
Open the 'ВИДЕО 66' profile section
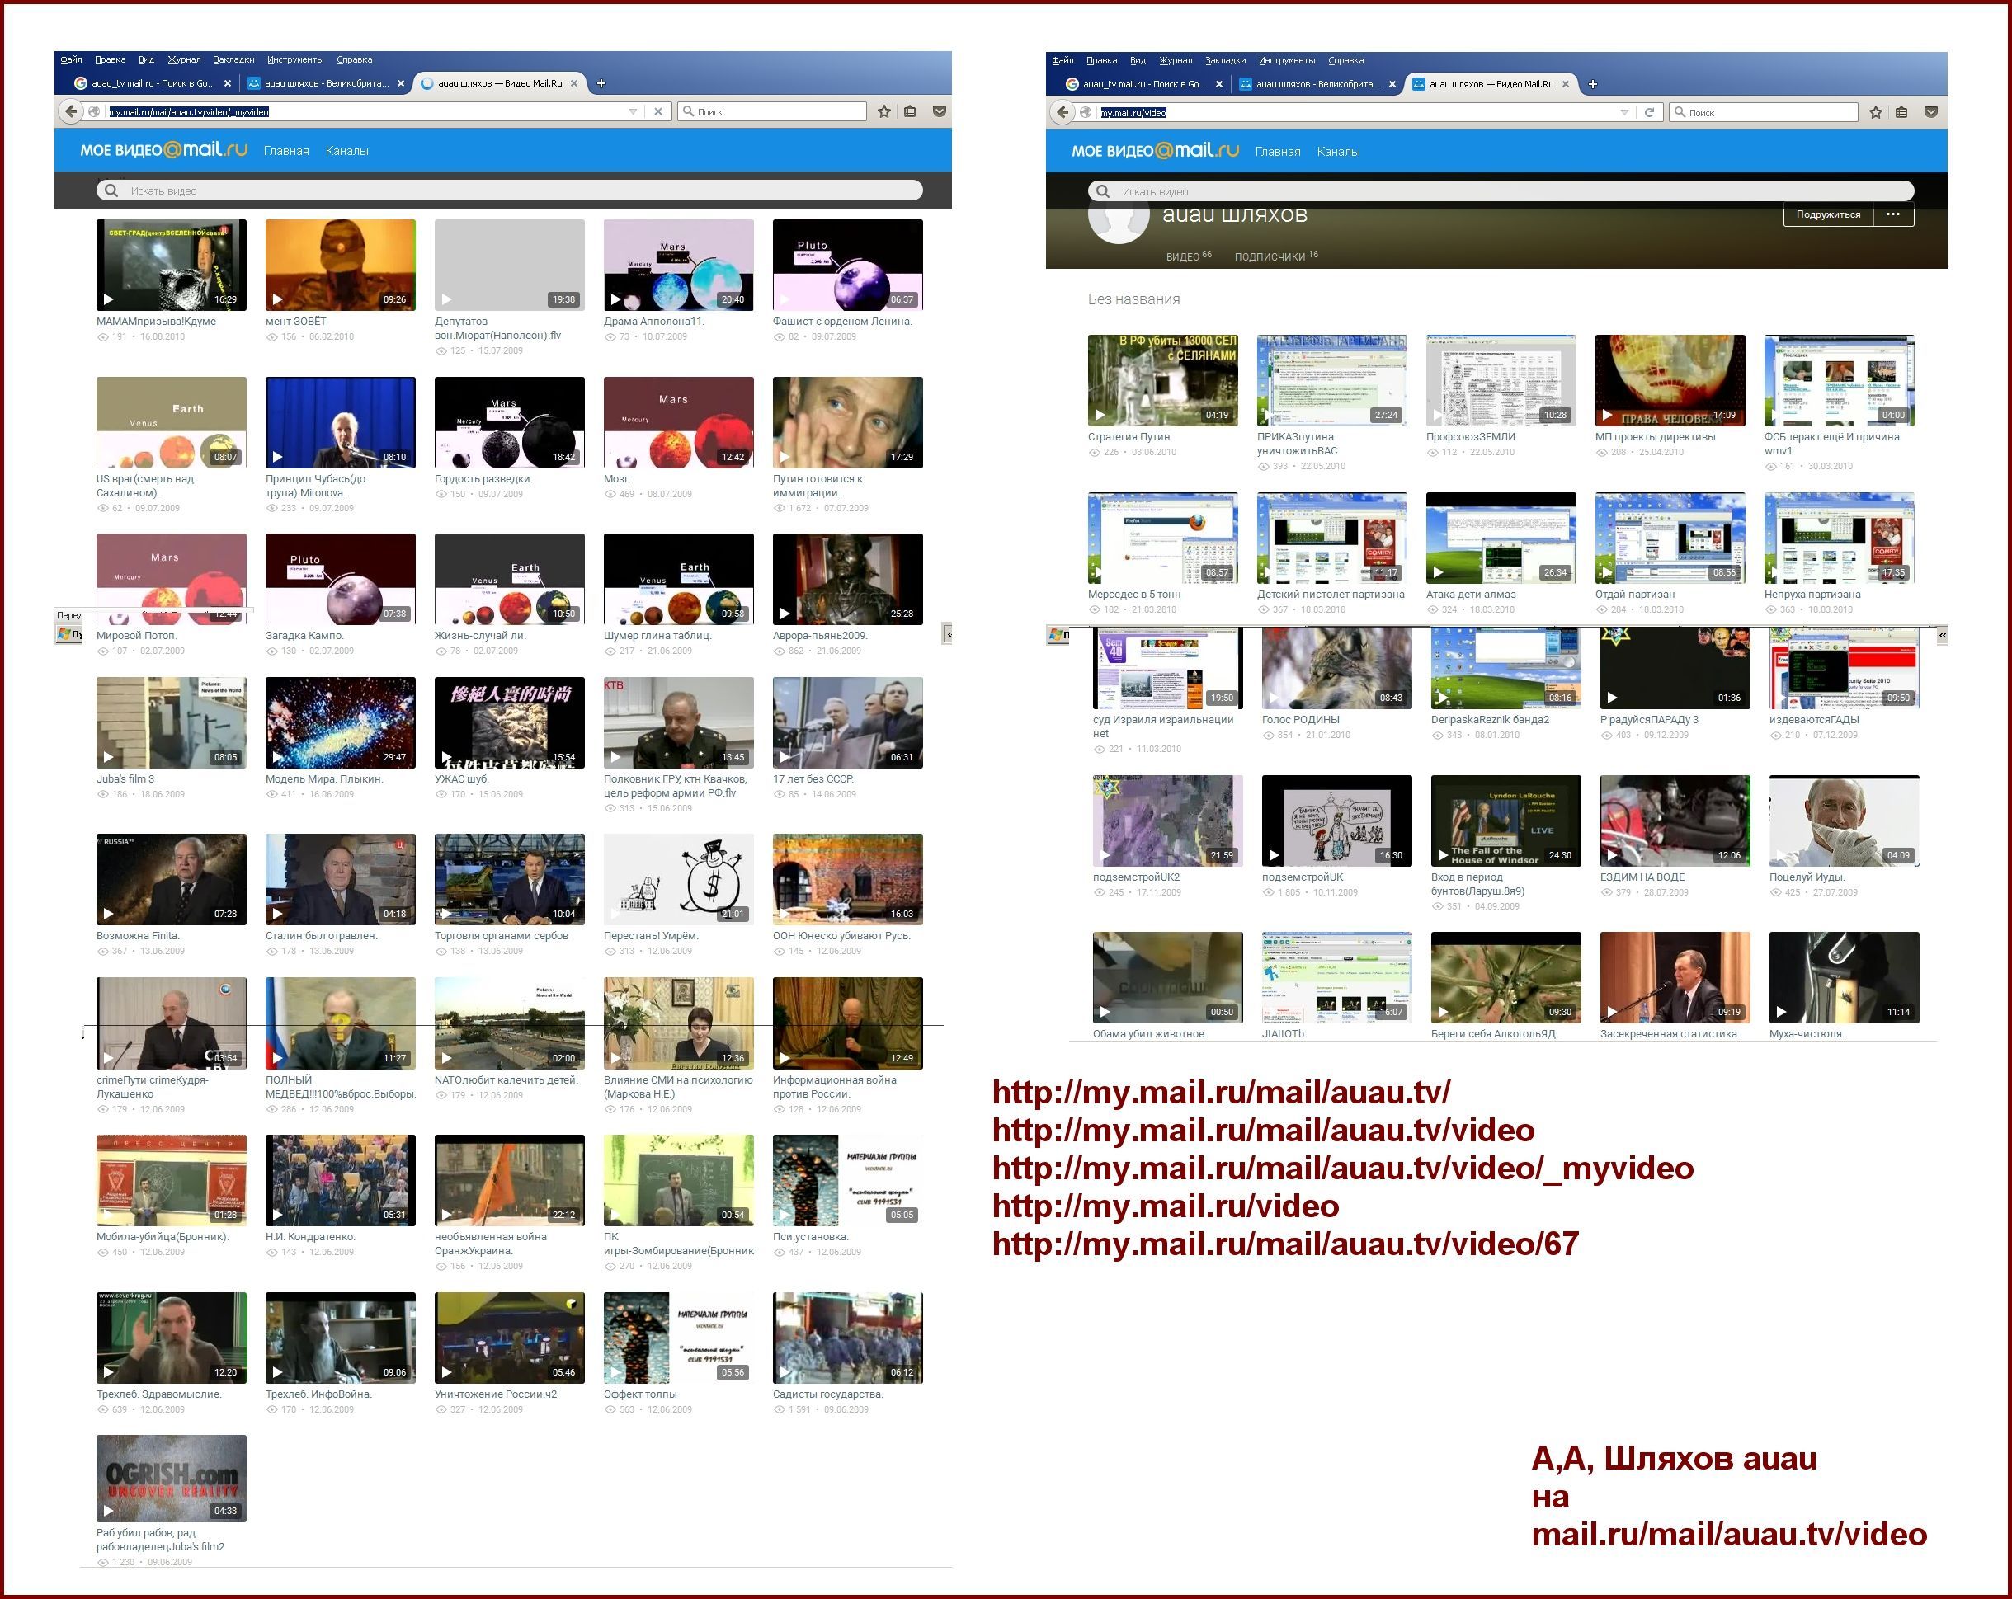[x=1188, y=256]
